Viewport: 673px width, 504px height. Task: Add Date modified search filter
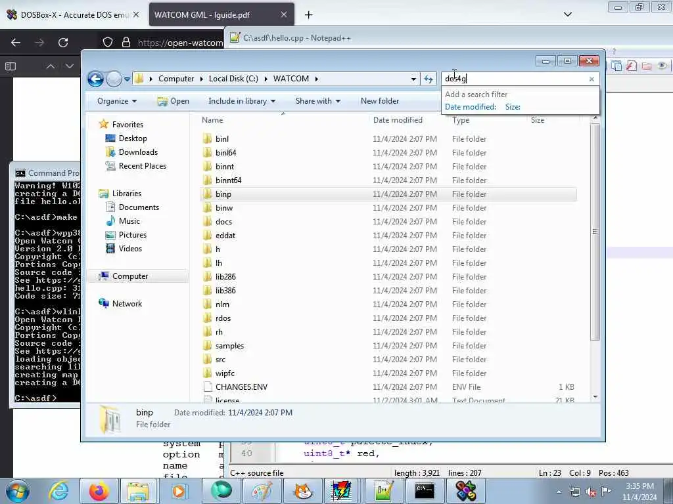coord(470,107)
